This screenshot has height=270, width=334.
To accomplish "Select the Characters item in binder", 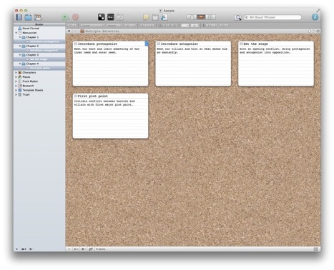I will 29,73.
